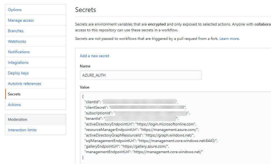Open Notifications settings

coord(19,52)
